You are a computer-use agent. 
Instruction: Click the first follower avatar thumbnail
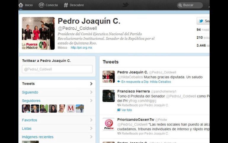pyautogui.click(x=26, y=109)
